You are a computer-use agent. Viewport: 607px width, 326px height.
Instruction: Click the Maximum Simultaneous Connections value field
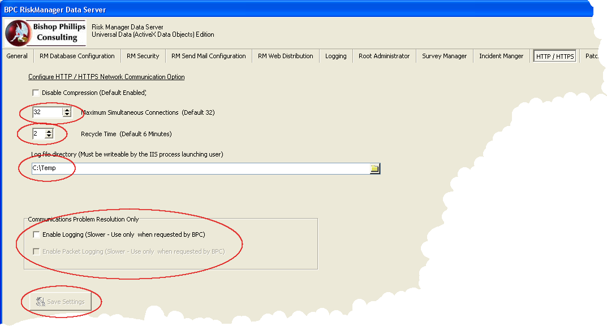pyautogui.click(x=46, y=112)
